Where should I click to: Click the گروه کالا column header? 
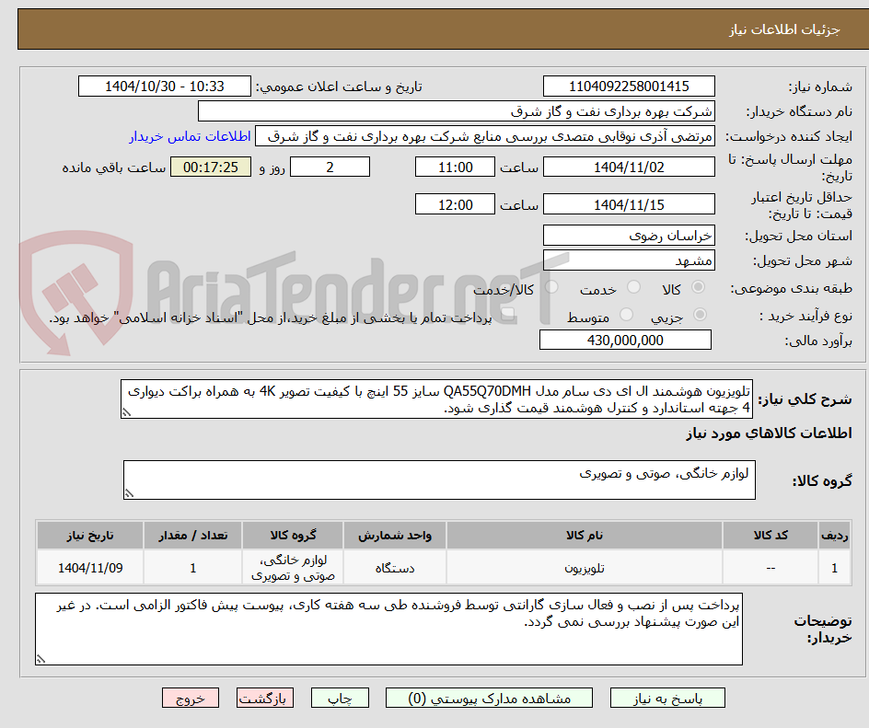click(x=293, y=536)
